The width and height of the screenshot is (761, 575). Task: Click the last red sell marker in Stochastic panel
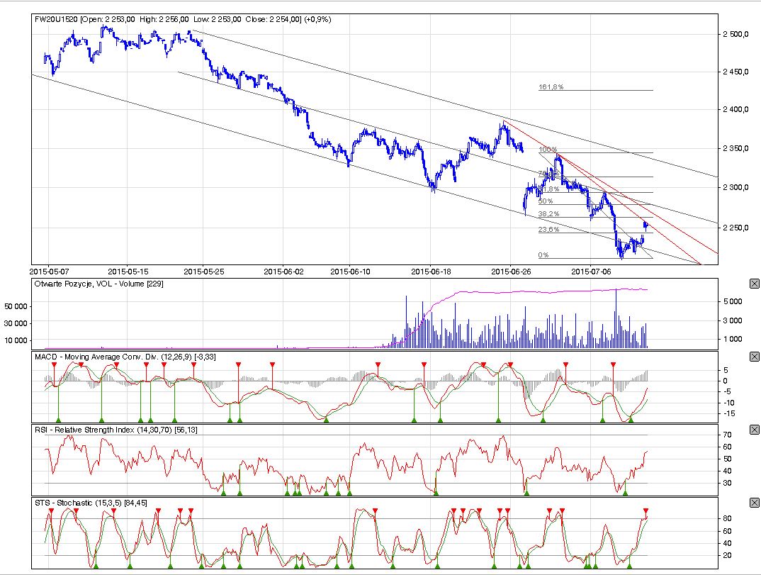[x=646, y=510]
